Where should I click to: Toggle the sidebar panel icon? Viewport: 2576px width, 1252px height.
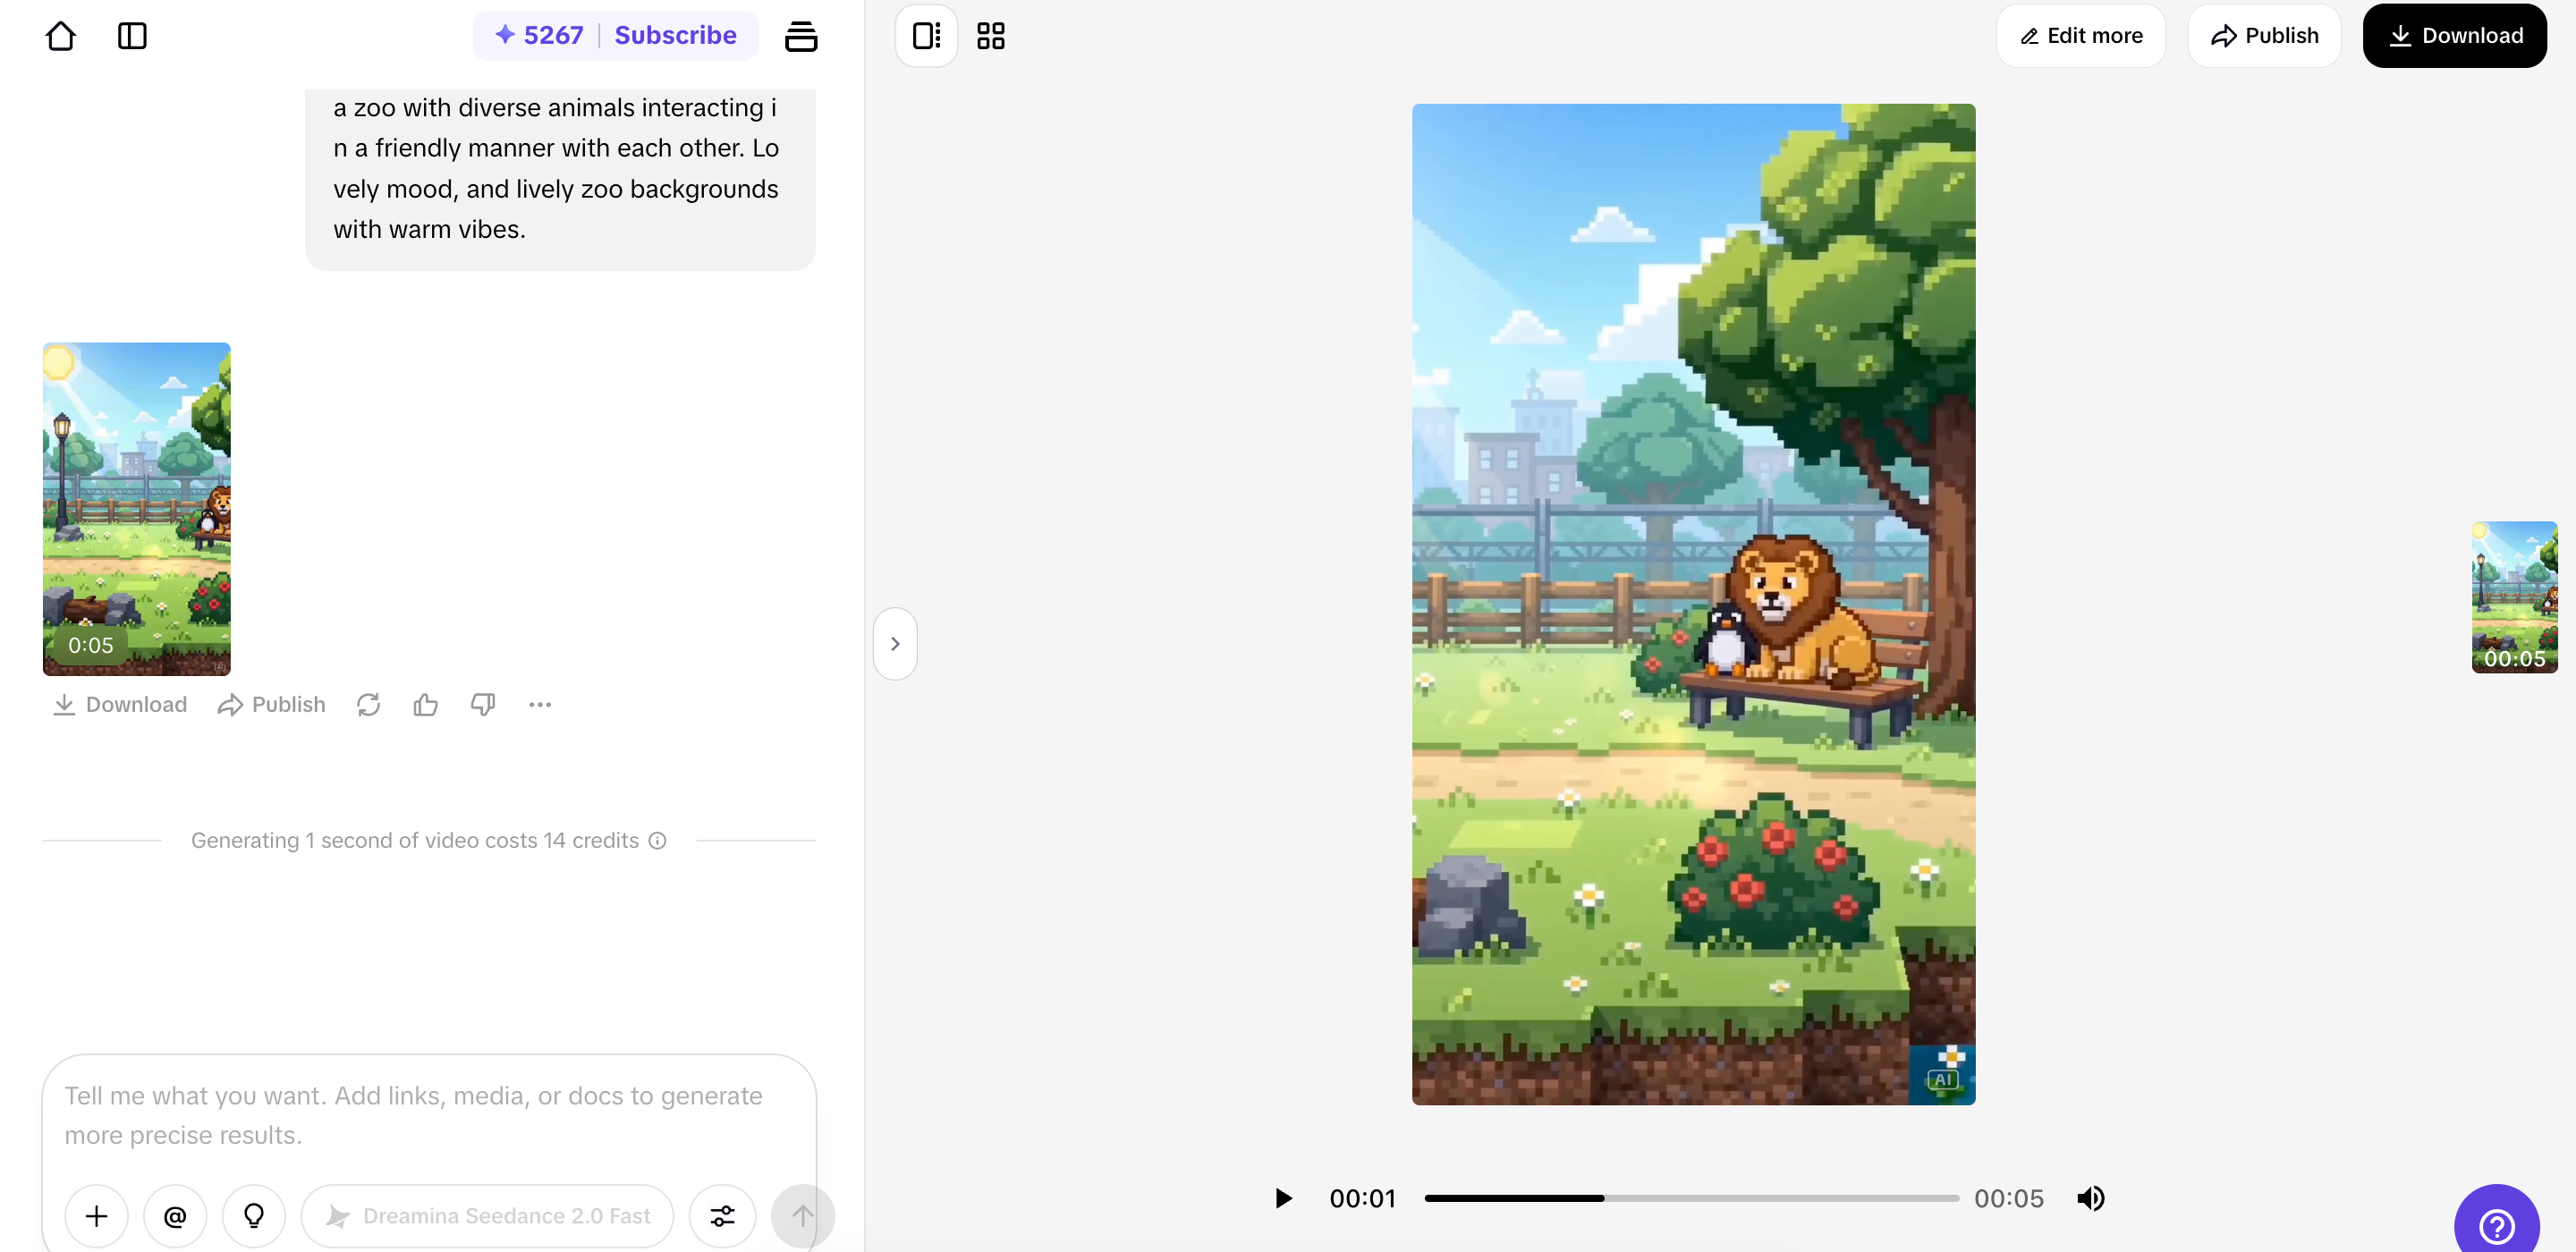(x=132, y=36)
